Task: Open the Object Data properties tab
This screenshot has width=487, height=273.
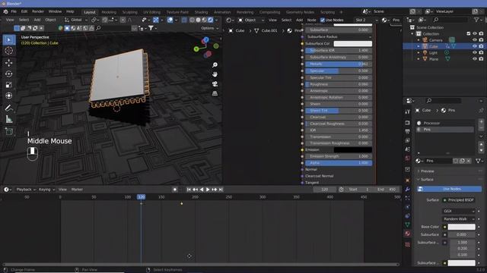Action: point(408,224)
